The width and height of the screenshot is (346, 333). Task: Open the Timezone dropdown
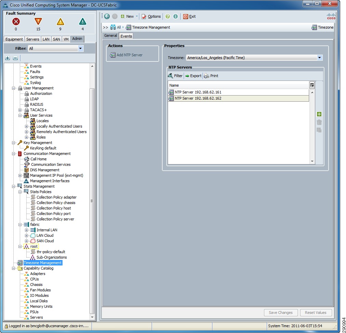(319, 58)
